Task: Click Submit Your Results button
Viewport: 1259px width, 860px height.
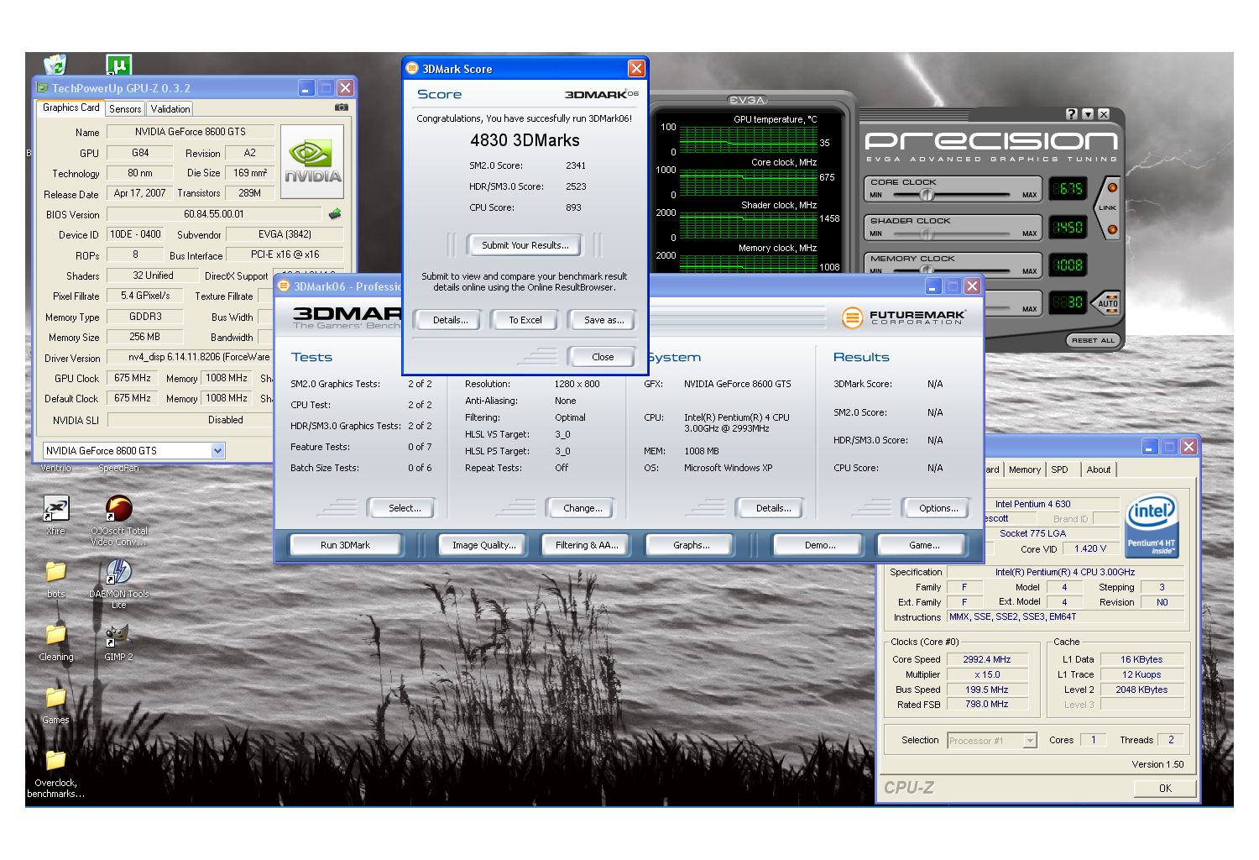Action: [525, 245]
